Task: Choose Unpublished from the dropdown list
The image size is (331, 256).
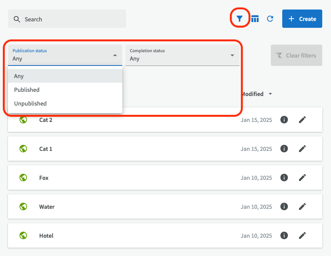Action: click(x=30, y=104)
